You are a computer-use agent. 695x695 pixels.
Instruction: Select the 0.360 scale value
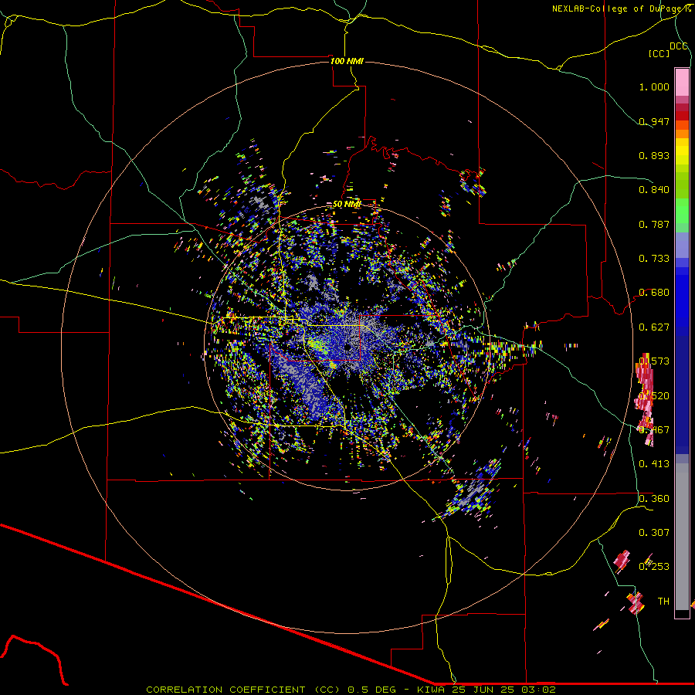(x=654, y=499)
